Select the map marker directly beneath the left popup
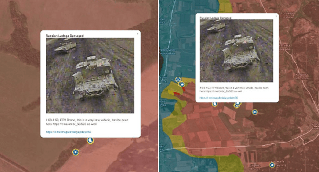 pyautogui.click(x=90, y=140)
